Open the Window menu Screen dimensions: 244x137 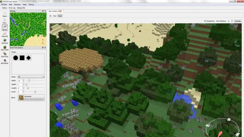pos(17,4)
